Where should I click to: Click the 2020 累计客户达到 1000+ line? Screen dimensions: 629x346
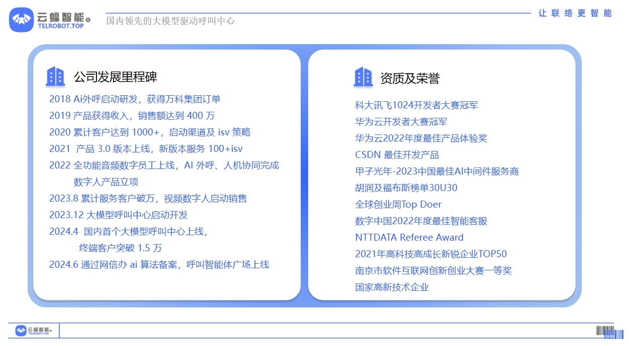[x=150, y=132]
